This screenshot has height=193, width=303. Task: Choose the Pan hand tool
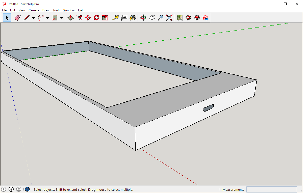152,18
